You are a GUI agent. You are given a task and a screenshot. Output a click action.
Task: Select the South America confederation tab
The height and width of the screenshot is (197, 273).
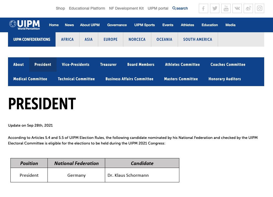click(x=198, y=39)
